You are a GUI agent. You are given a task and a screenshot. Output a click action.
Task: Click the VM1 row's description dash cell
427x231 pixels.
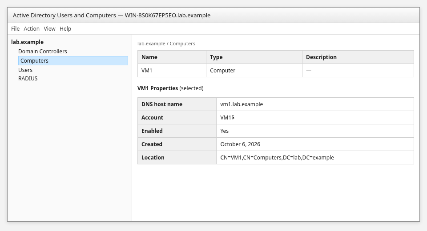coord(358,71)
